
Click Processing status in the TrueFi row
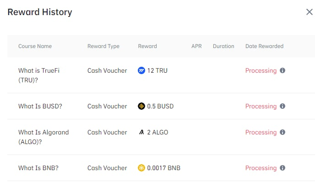click(261, 70)
